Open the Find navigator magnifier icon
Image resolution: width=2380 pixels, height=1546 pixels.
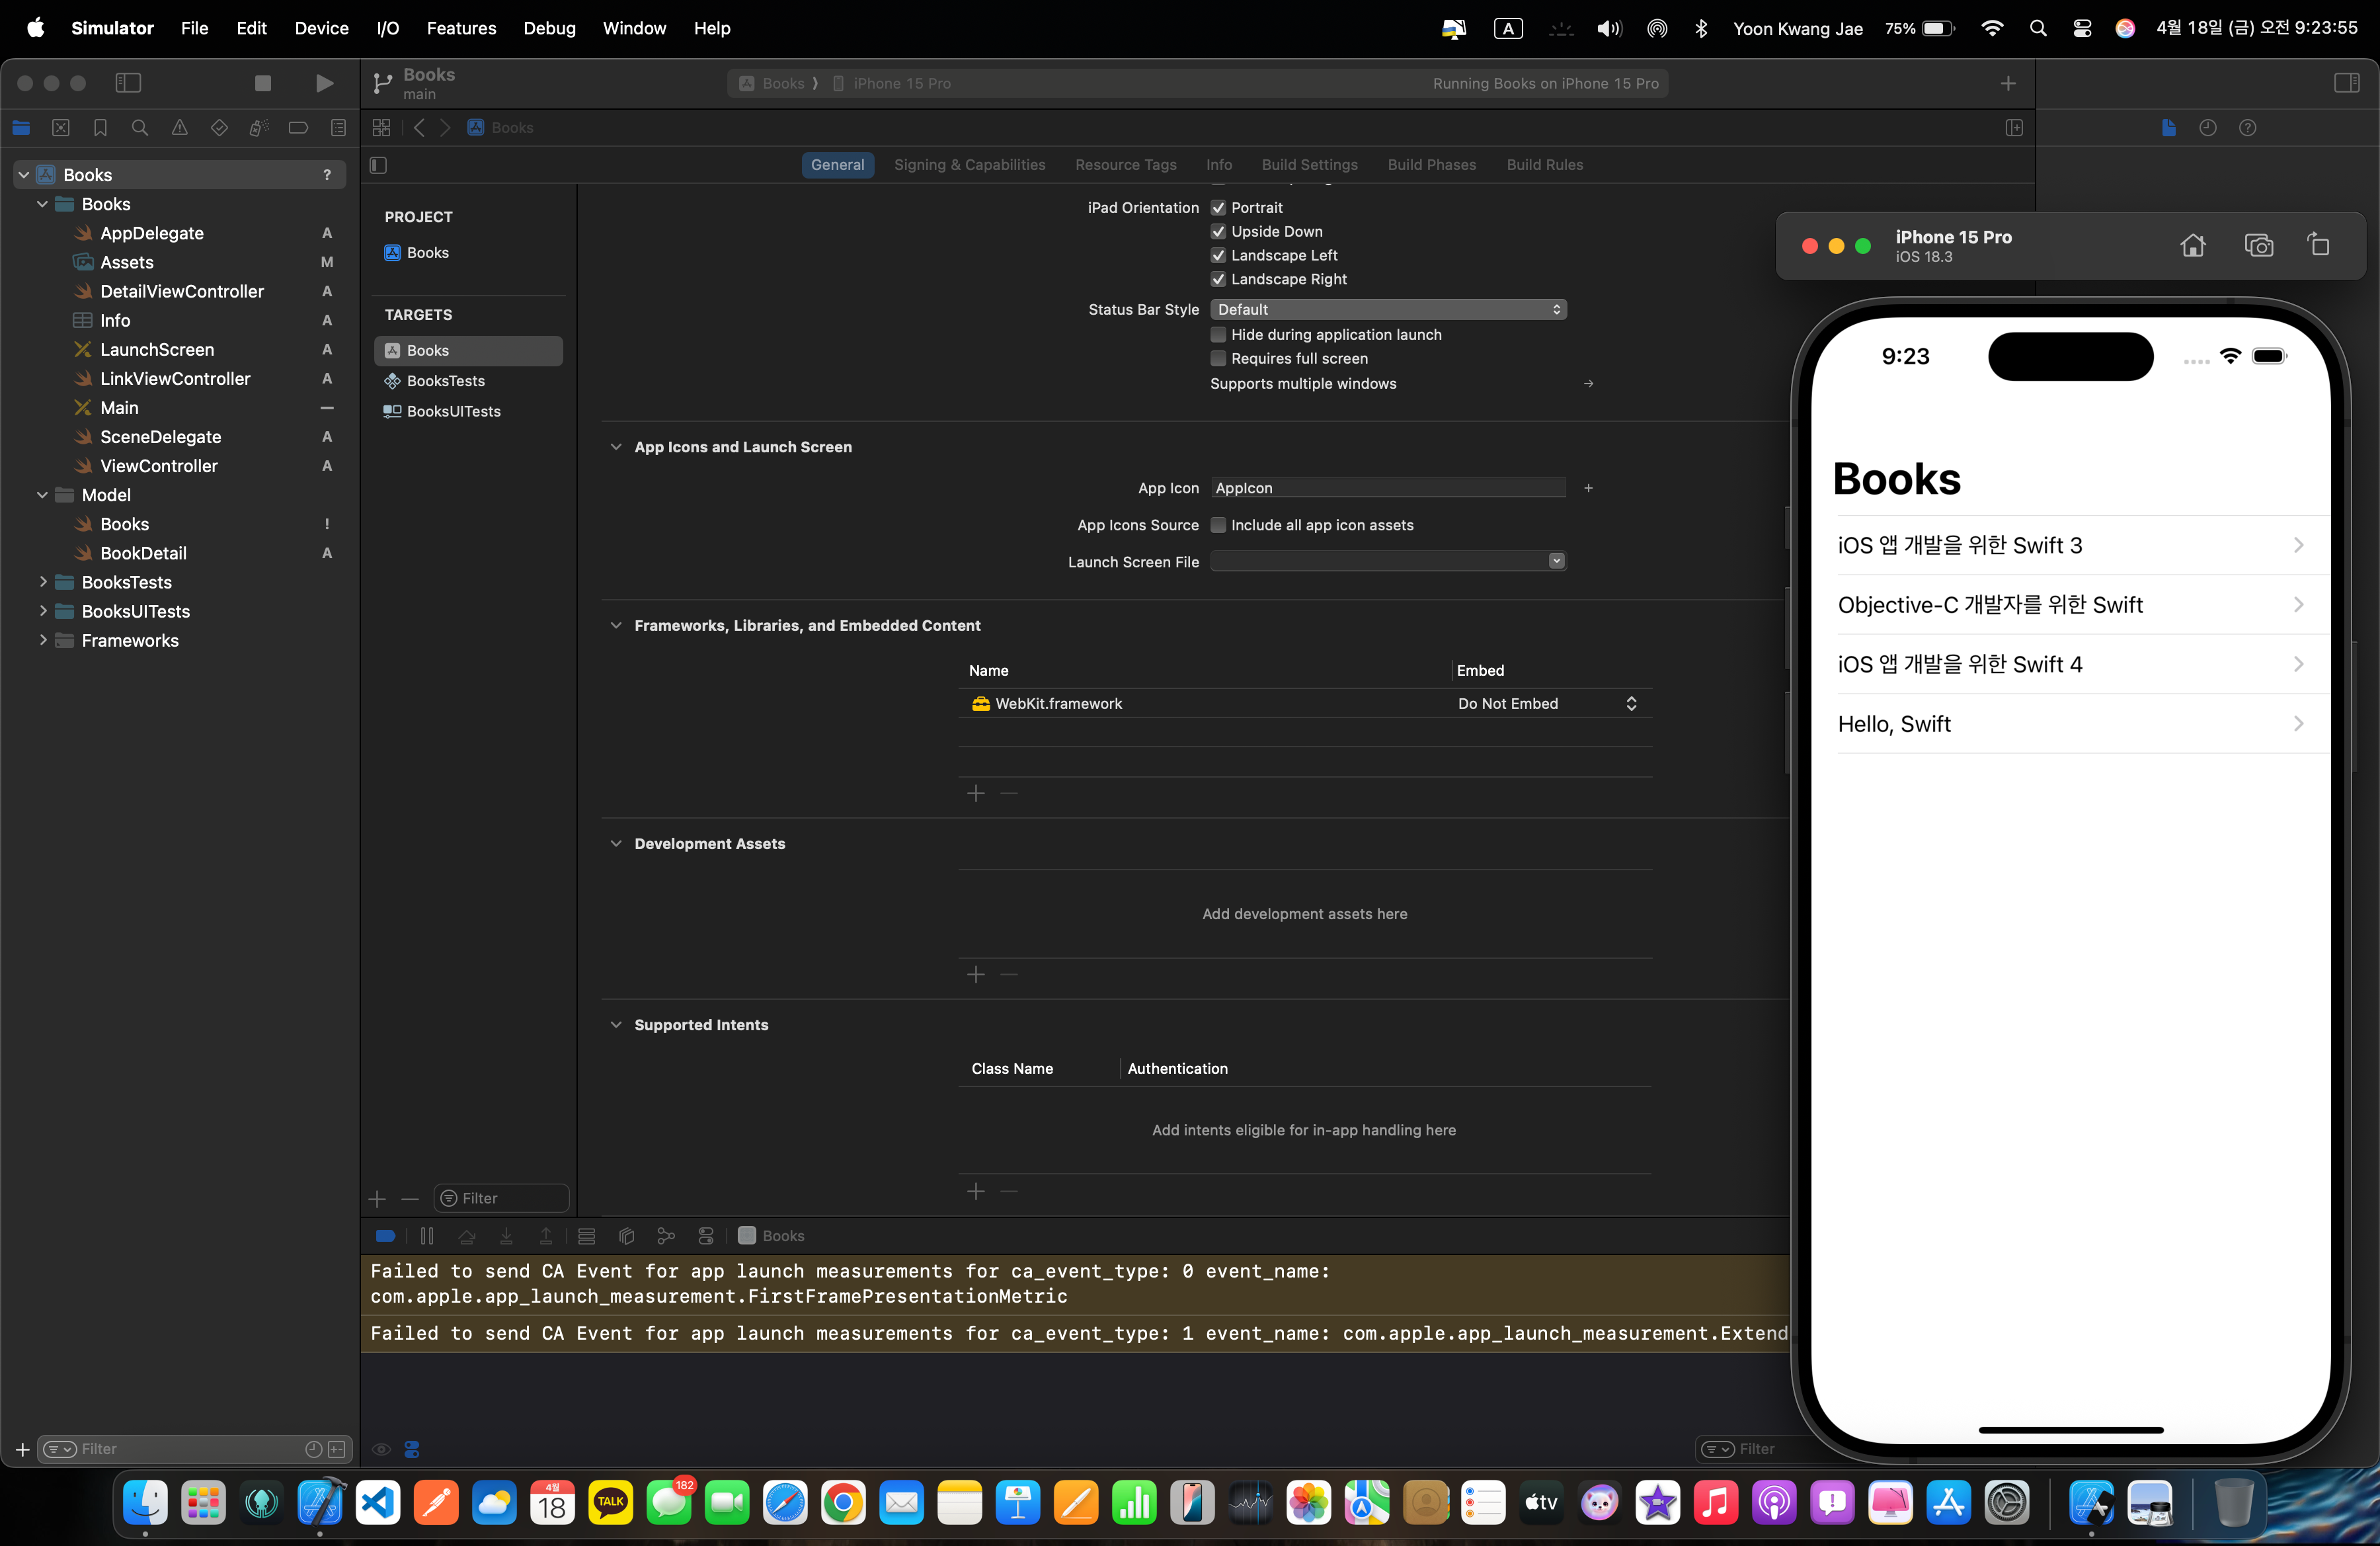140,128
